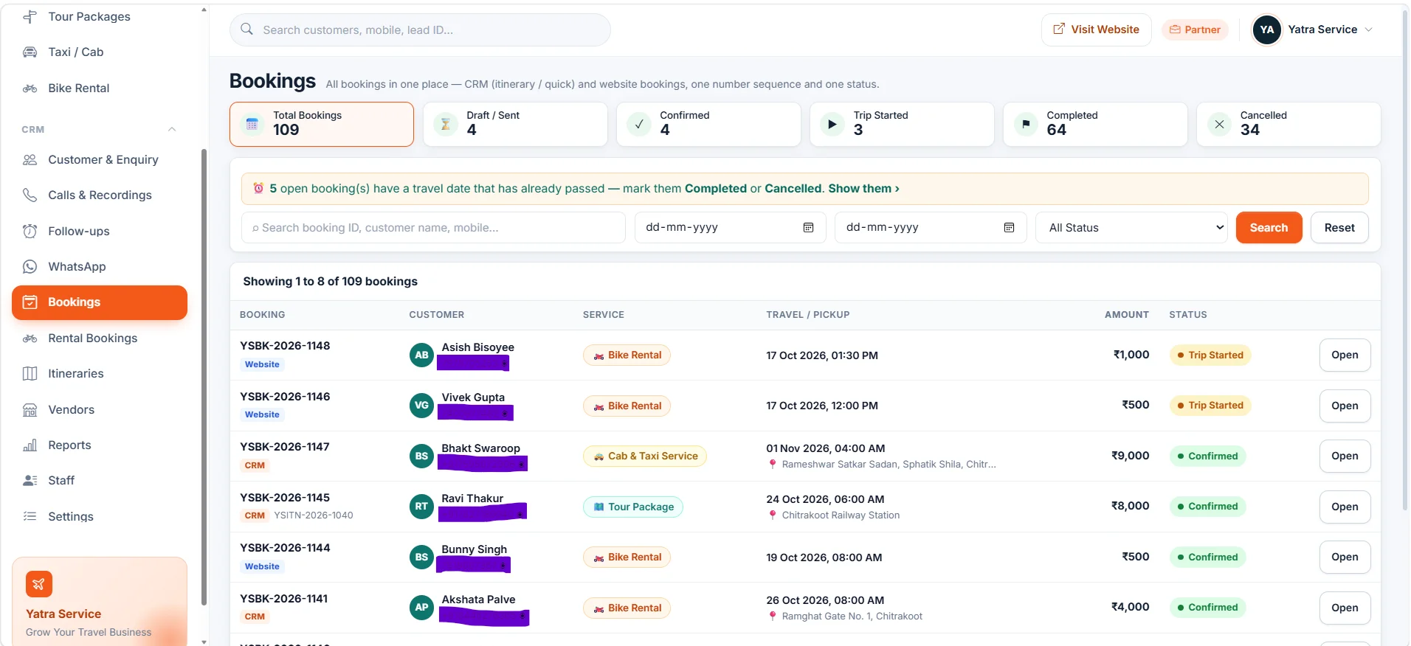The width and height of the screenshot is (1411, 646).
Task: Open the first date picker calendar icon
Action: tap(808, 227)
